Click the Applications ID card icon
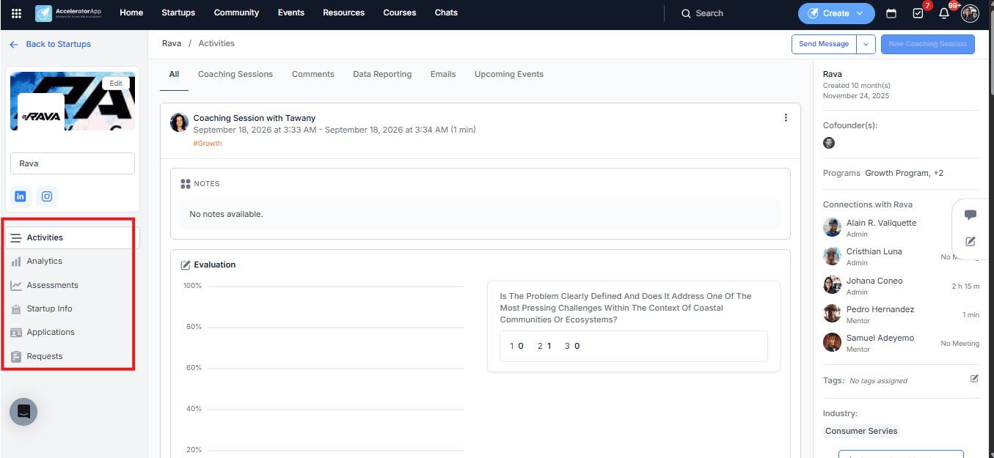The height and width of the screenshot is (458, 994). [16, 333]
